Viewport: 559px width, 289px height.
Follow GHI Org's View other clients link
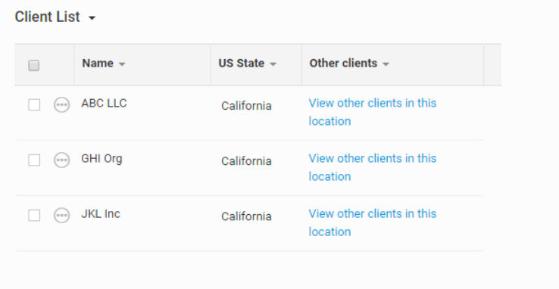pos(373,167)
